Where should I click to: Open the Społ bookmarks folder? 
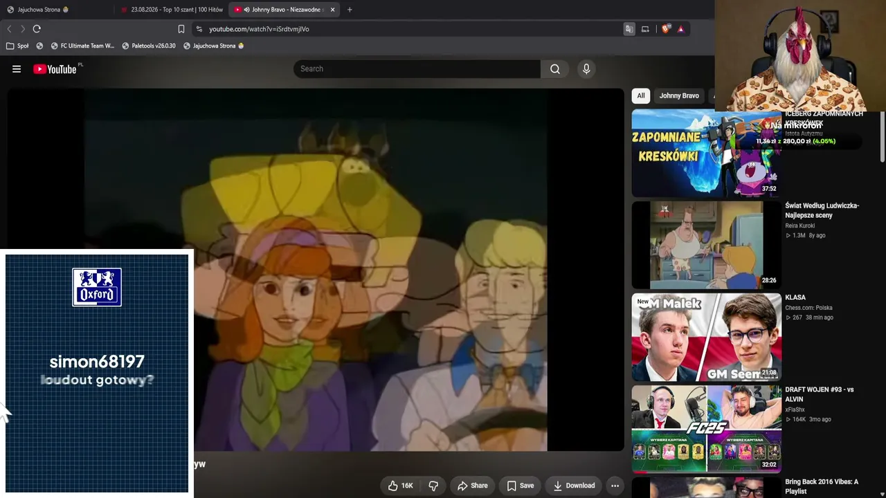[x=17, y=46]
